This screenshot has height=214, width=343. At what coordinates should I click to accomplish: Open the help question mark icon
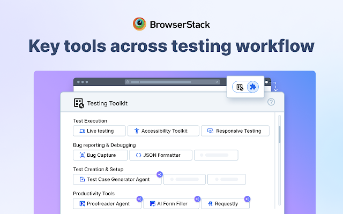(271, 102)
